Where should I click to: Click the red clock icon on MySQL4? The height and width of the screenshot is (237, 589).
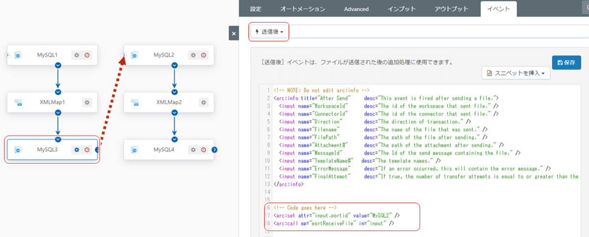pyautogui.click(x=203, y=150)
